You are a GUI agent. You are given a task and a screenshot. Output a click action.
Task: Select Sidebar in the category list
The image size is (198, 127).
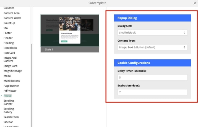click(x=8, y=122)
